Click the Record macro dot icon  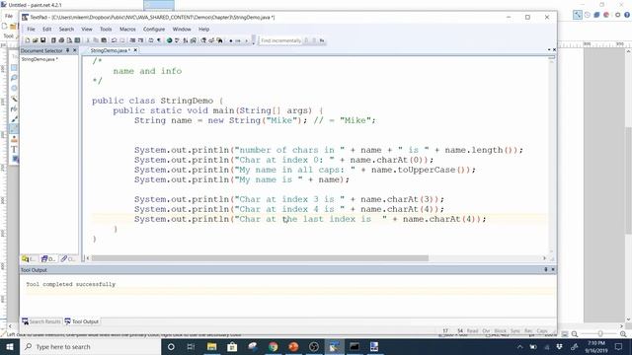(x=230, y=40)
